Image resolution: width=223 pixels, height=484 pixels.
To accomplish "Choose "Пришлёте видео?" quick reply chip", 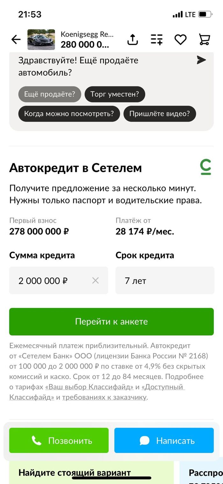I will [160, 114].
